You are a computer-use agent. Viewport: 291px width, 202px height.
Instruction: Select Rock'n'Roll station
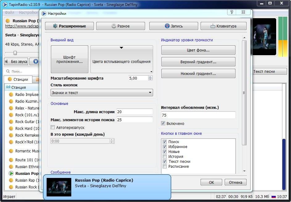coord(27,142)
